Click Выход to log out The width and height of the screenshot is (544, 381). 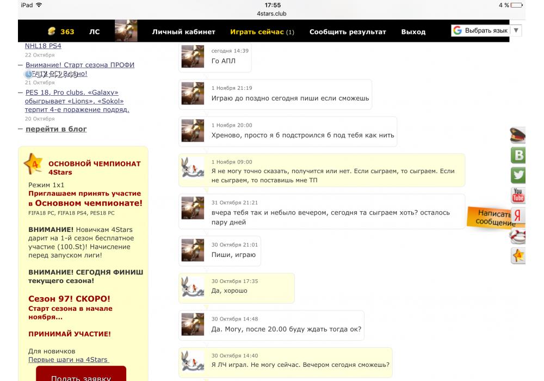413,32
